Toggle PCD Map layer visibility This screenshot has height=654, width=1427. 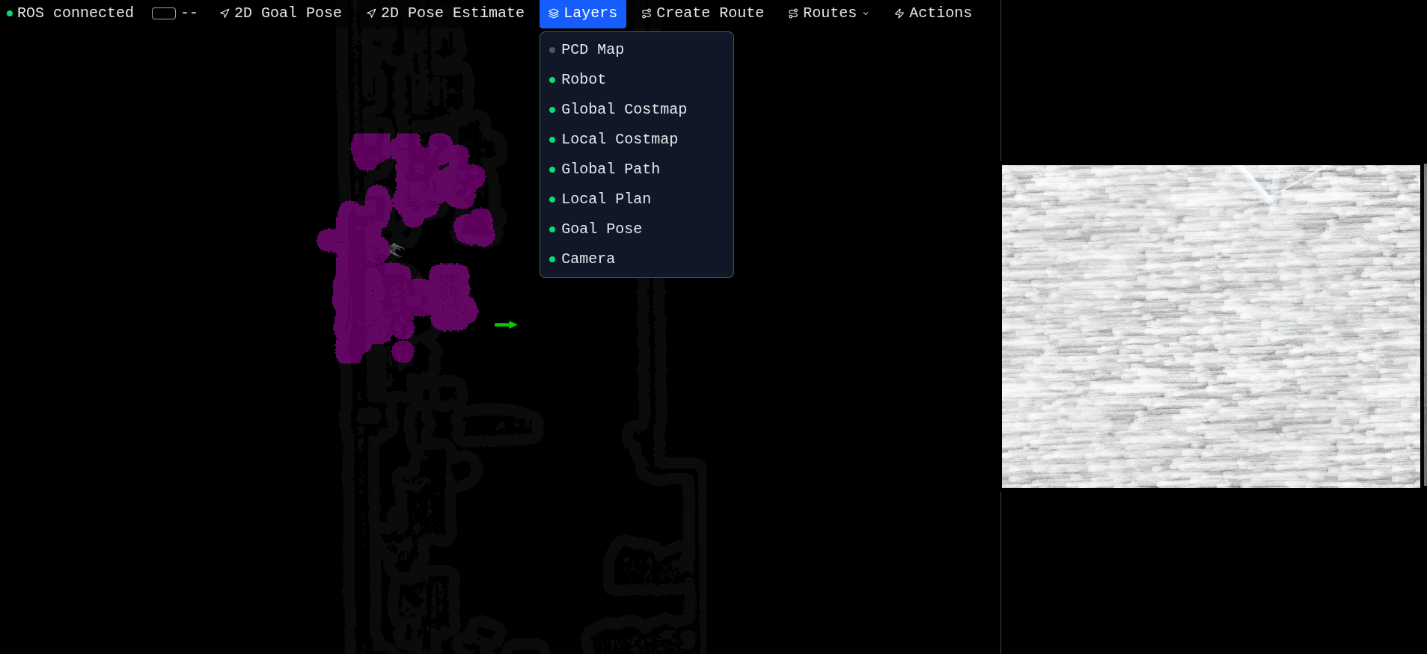point(636,49)
